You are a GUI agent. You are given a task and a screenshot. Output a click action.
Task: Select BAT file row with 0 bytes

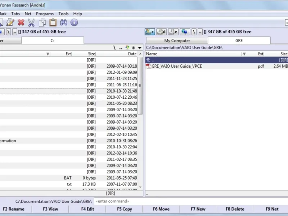click(68, 178)
